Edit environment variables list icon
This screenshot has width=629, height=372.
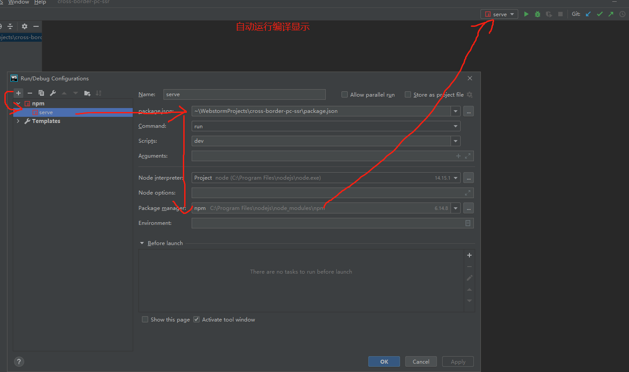(468, 223)
